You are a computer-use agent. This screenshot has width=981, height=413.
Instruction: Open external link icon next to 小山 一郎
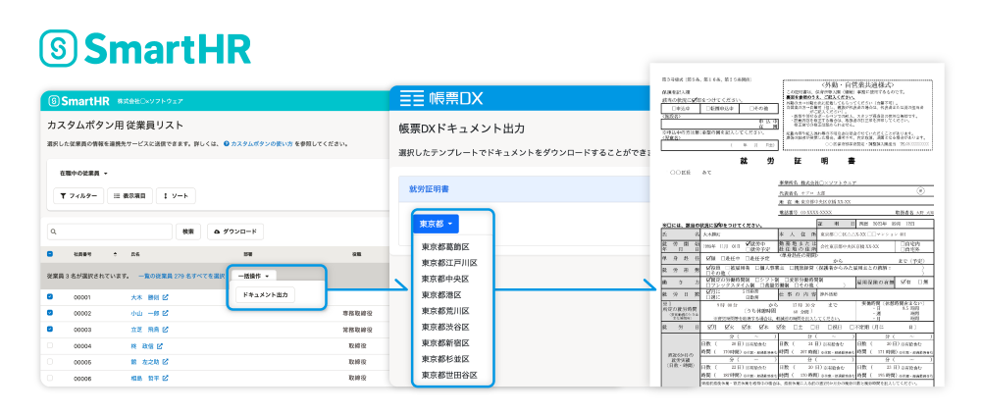click(x=165, y=314)
